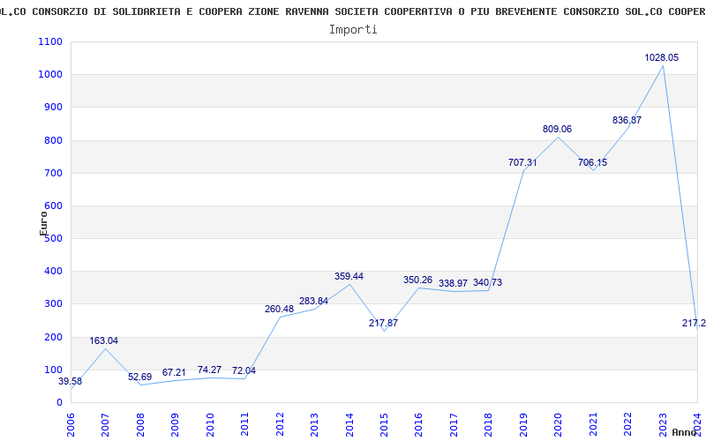Click the 2011 x-axis year label
The image size is (706, 441).
(x=245, y=424)
